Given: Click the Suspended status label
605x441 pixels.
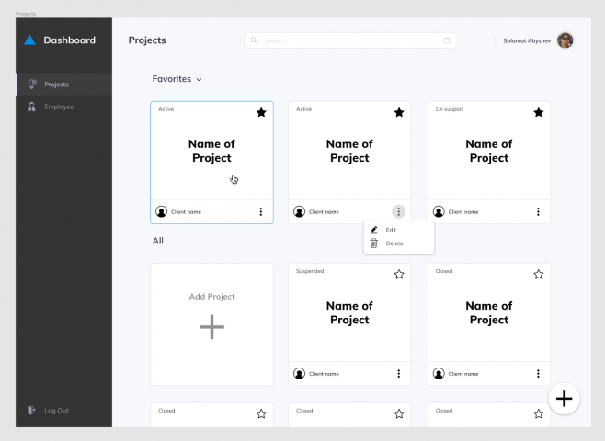Looking at the screenshot, I should tap(310, 271).
